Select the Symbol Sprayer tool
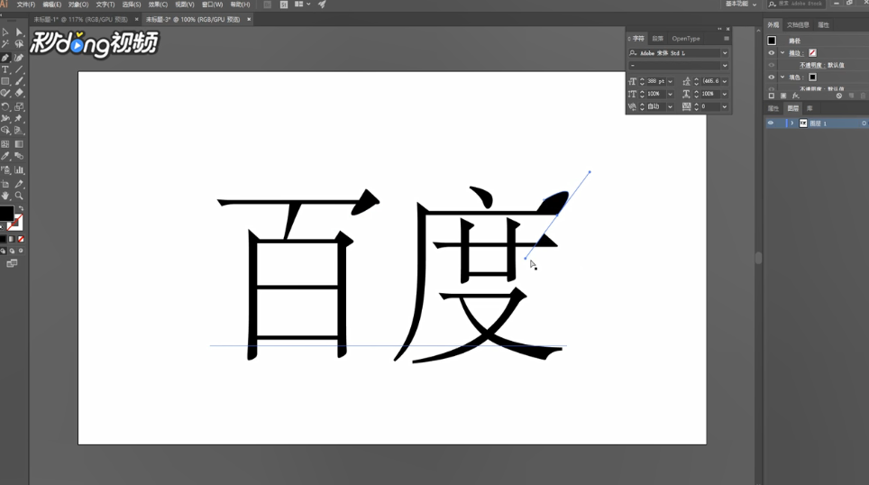 pyautogui.click(x=5, y=170)
